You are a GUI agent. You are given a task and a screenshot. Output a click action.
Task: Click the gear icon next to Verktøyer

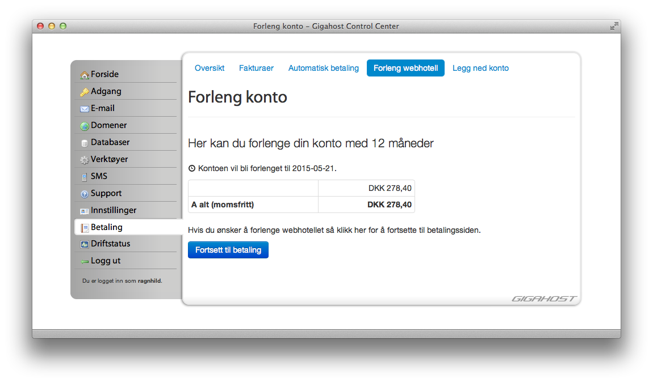(85, 160)
